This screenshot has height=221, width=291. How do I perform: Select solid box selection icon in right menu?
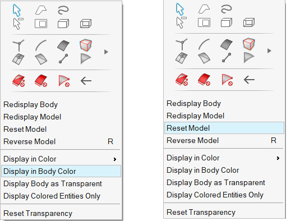[x=227, y=22]
